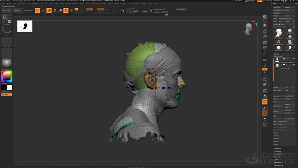Select the Sphere3D tool thumbnail
The image size is (298, 168).
[x=289, y=31]
